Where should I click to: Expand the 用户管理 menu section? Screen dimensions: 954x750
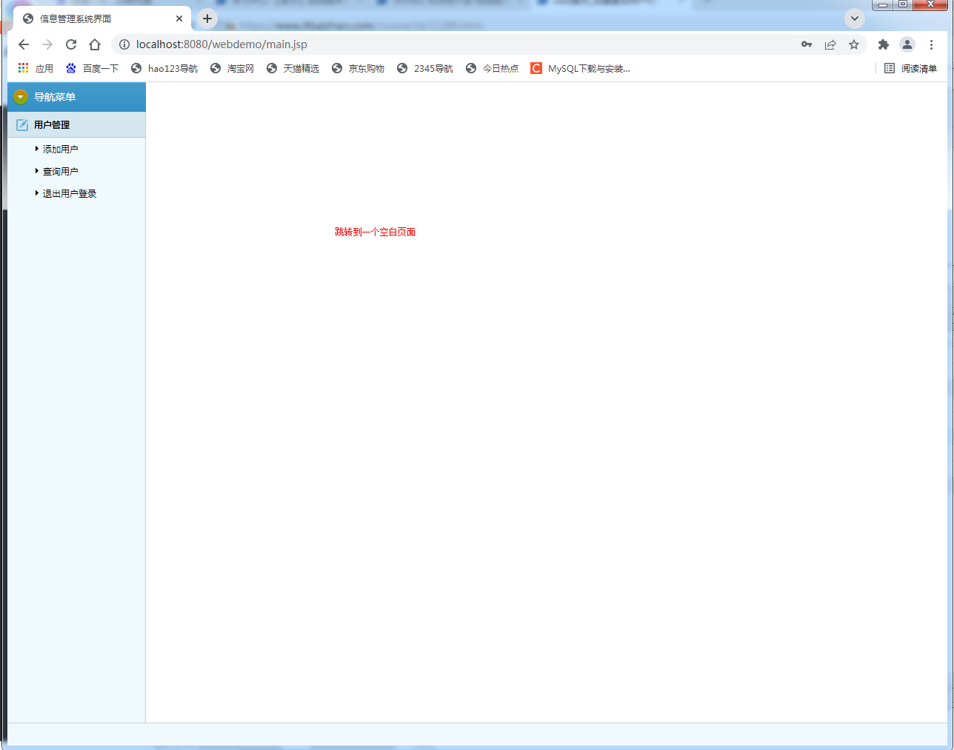(76, 125)
